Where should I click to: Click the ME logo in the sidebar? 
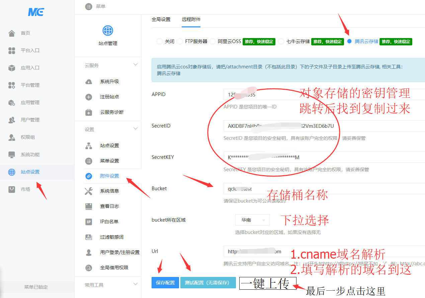coord(36,12)
